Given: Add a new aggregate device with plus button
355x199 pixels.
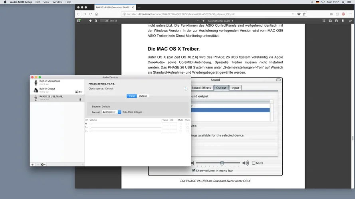Looking at the screenshot, I should (x=32, y=164).
